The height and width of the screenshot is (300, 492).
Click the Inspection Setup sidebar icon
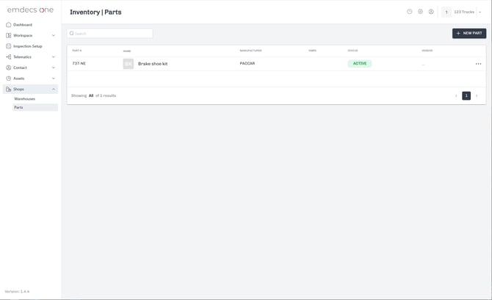point(9,46)
